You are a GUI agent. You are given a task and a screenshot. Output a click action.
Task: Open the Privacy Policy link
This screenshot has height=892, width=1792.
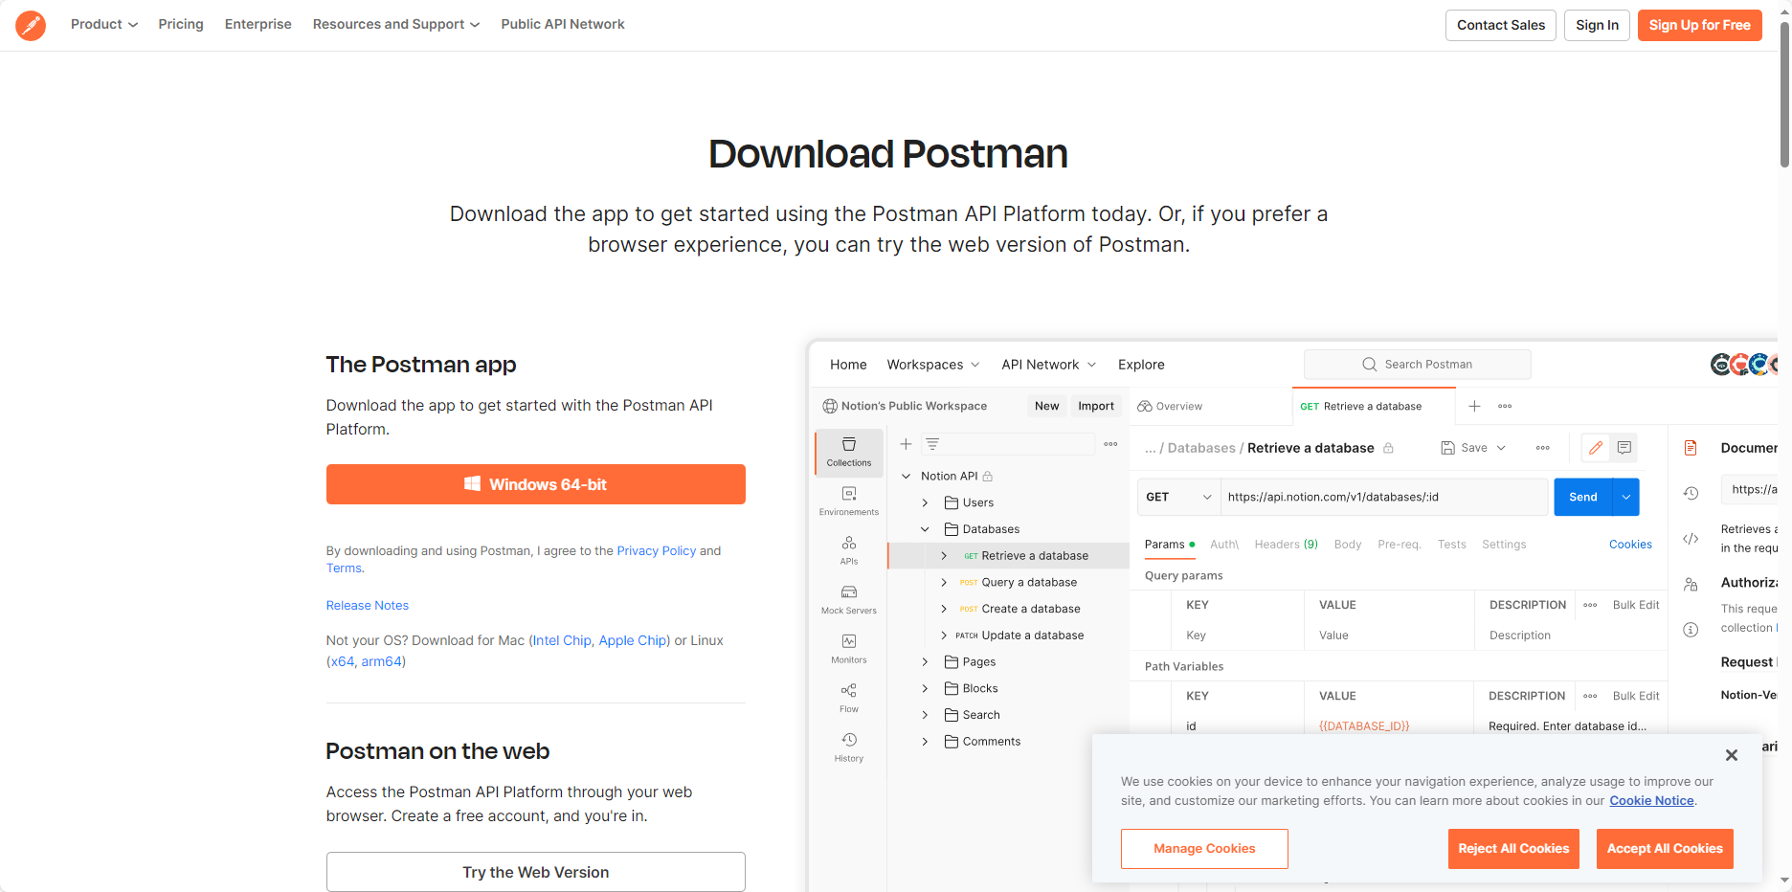[x=657, y=550]
